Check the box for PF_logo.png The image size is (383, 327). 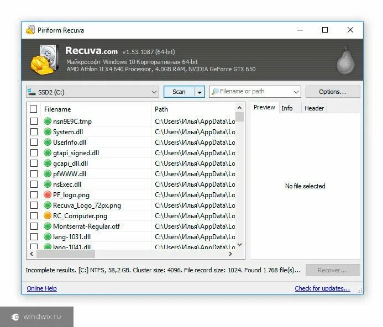pyautogui.click(x=34, y=194)
